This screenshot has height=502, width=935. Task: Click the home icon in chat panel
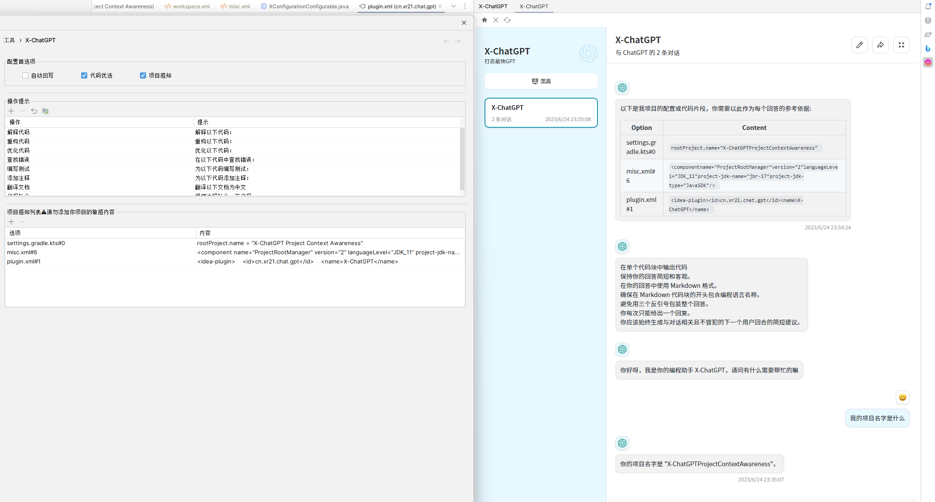pos(485,20)
